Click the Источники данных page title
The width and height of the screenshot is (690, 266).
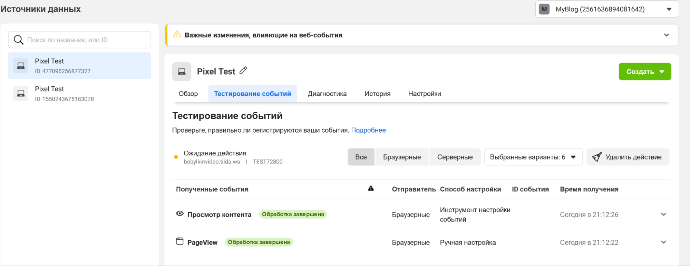point(40,9)
